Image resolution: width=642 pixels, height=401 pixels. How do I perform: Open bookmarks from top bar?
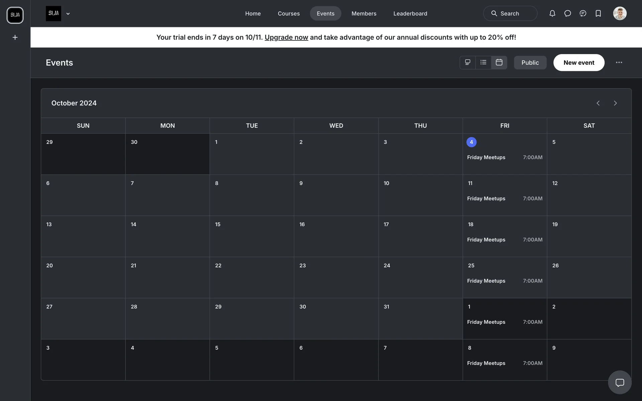[598, 13]
